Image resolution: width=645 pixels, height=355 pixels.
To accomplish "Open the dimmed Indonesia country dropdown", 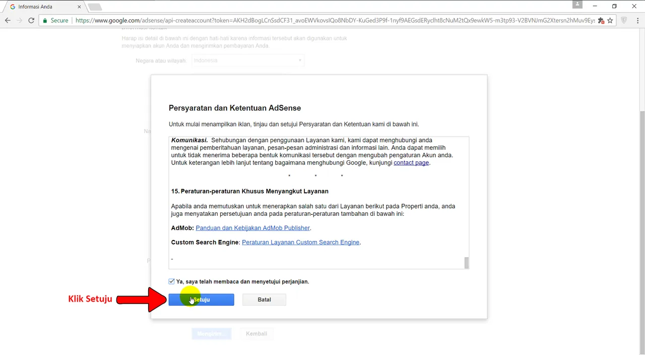I will [247, 61].
